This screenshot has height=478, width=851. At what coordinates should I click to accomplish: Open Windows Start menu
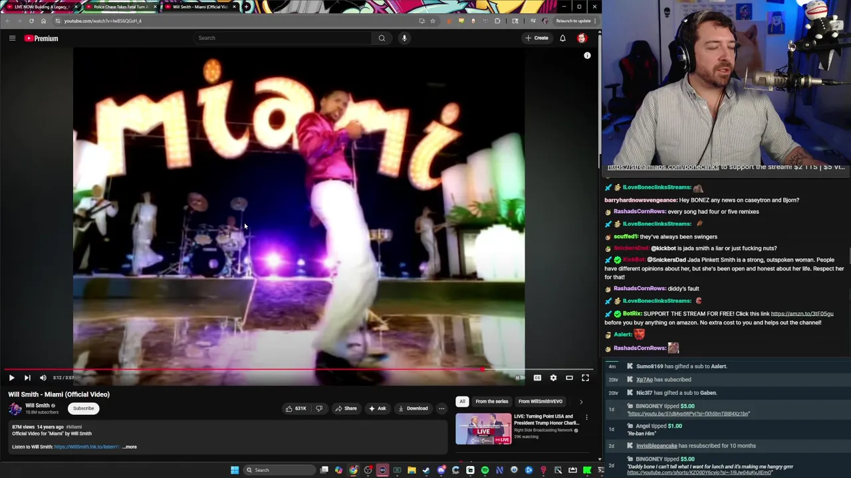click(235, 470)
